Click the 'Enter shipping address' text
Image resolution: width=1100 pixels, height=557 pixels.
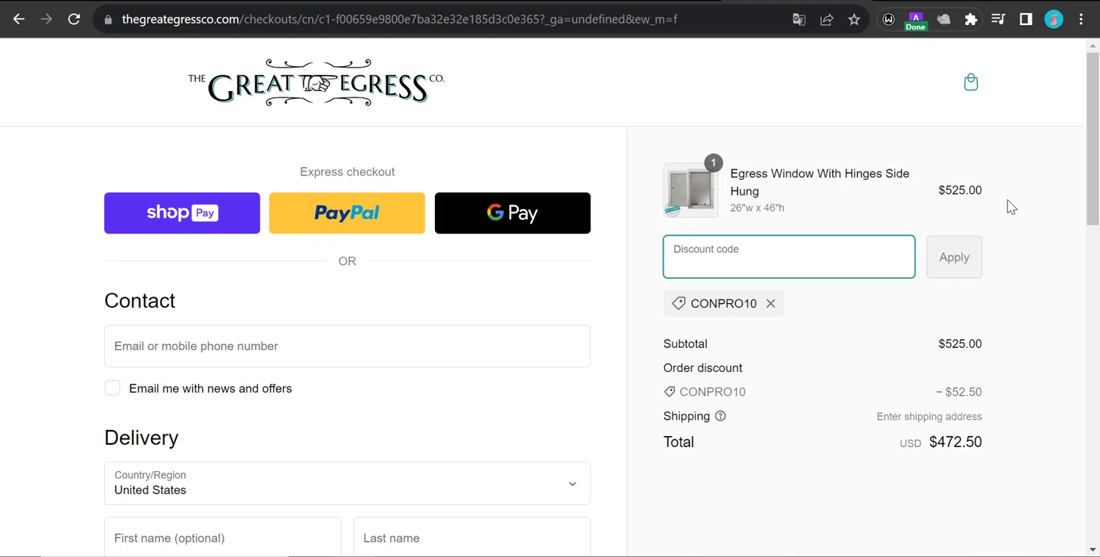pyautogui.click(x=929, y=417)
